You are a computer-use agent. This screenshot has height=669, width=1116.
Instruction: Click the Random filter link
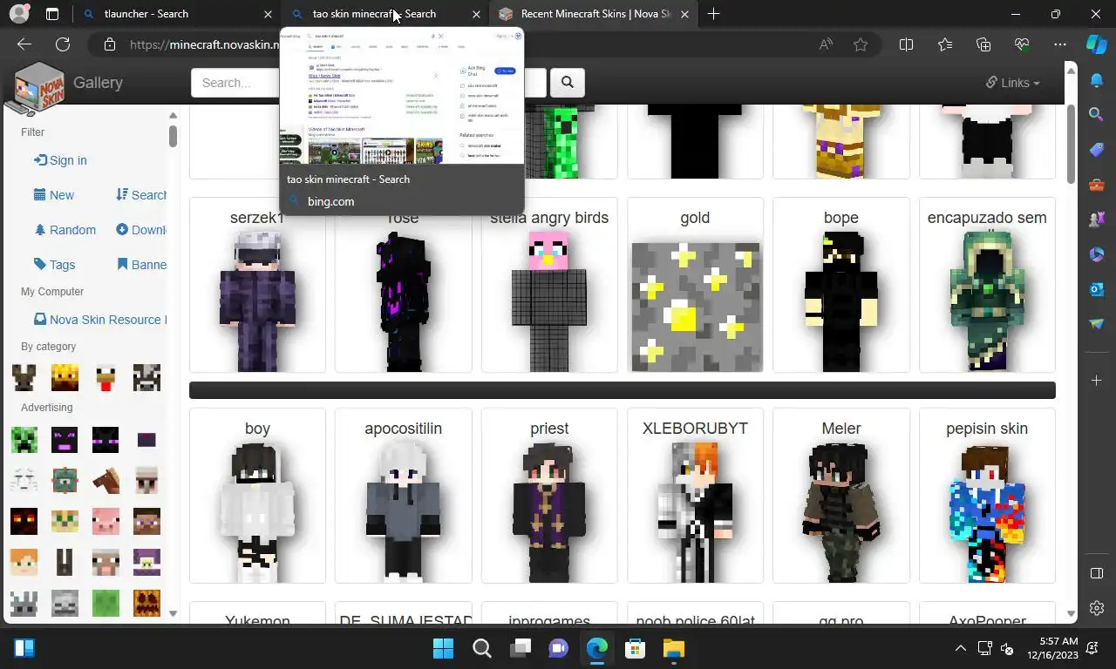point(65,230)
